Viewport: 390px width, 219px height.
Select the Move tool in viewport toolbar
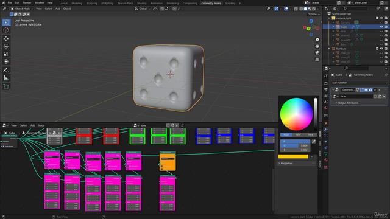coord(6,38)
